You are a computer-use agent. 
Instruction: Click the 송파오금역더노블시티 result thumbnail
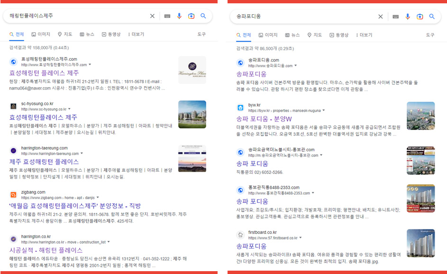(421, 161)
